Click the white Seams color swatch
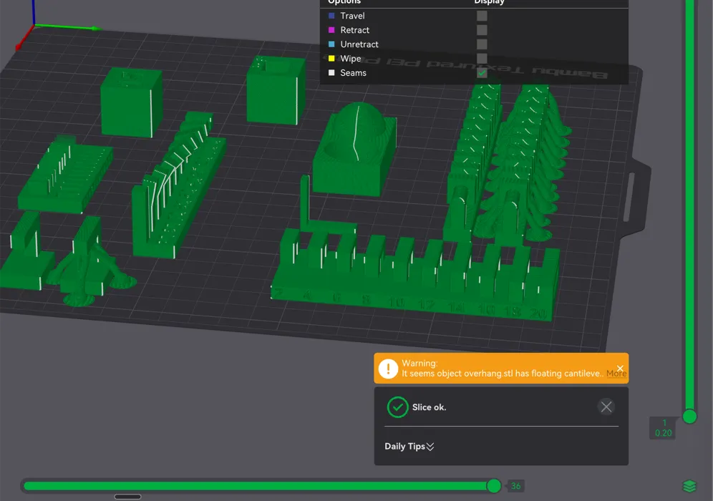Image resolution: width=713 pixels, height=501 pixels. pyautogui.click(x=333, y=72)
